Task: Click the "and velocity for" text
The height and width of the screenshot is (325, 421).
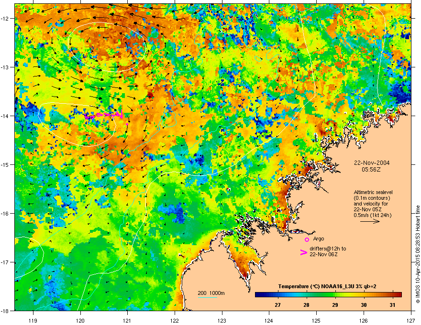Action: click(370, 204)
